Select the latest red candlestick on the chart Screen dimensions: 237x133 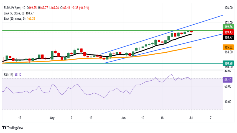[x=191, y=32]
